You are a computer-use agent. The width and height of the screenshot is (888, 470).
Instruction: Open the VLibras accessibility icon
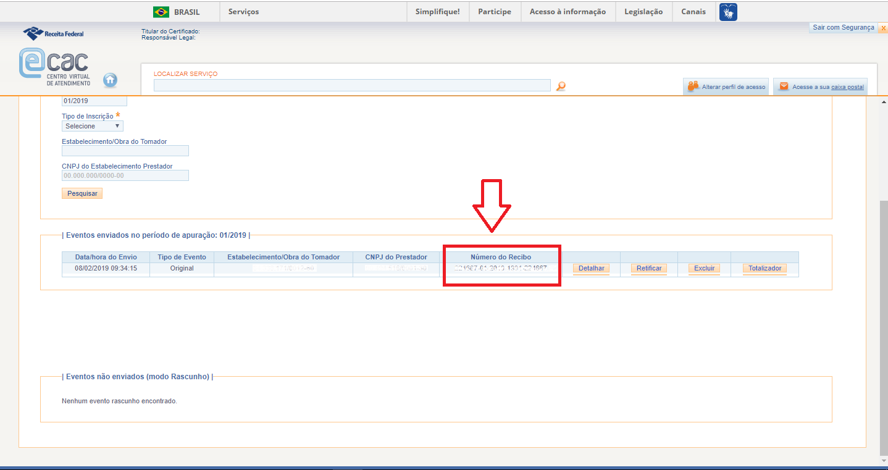(728, 12)
